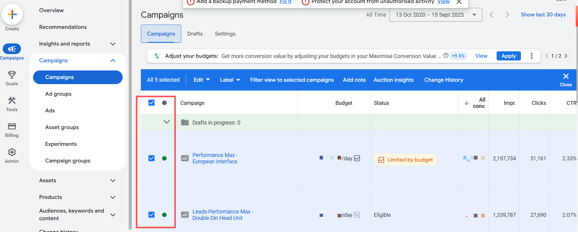Viewport: 578px width, 232px height.
Task: Click green status dot for European Interface
Action: pos(164,158)
